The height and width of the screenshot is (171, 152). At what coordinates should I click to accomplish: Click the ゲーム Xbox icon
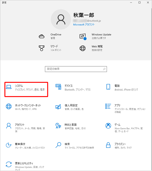tap(108, 126)
